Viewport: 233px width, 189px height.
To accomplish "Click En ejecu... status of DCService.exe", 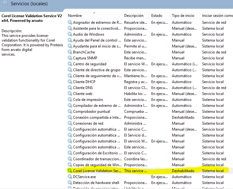I will pyautogui.click(x=159, y=177).
